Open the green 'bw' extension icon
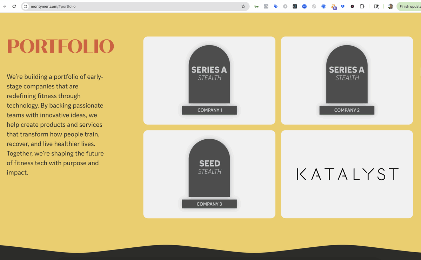This screenshot has height=260, width=421. pos(256,6)
